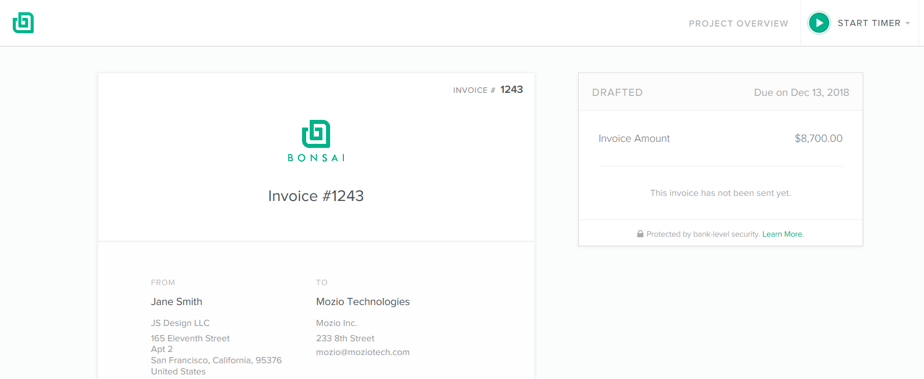Click the Due on Dec 13, 2018 date
This screenshot has height=379, width=924.
(x=802, y=92)
